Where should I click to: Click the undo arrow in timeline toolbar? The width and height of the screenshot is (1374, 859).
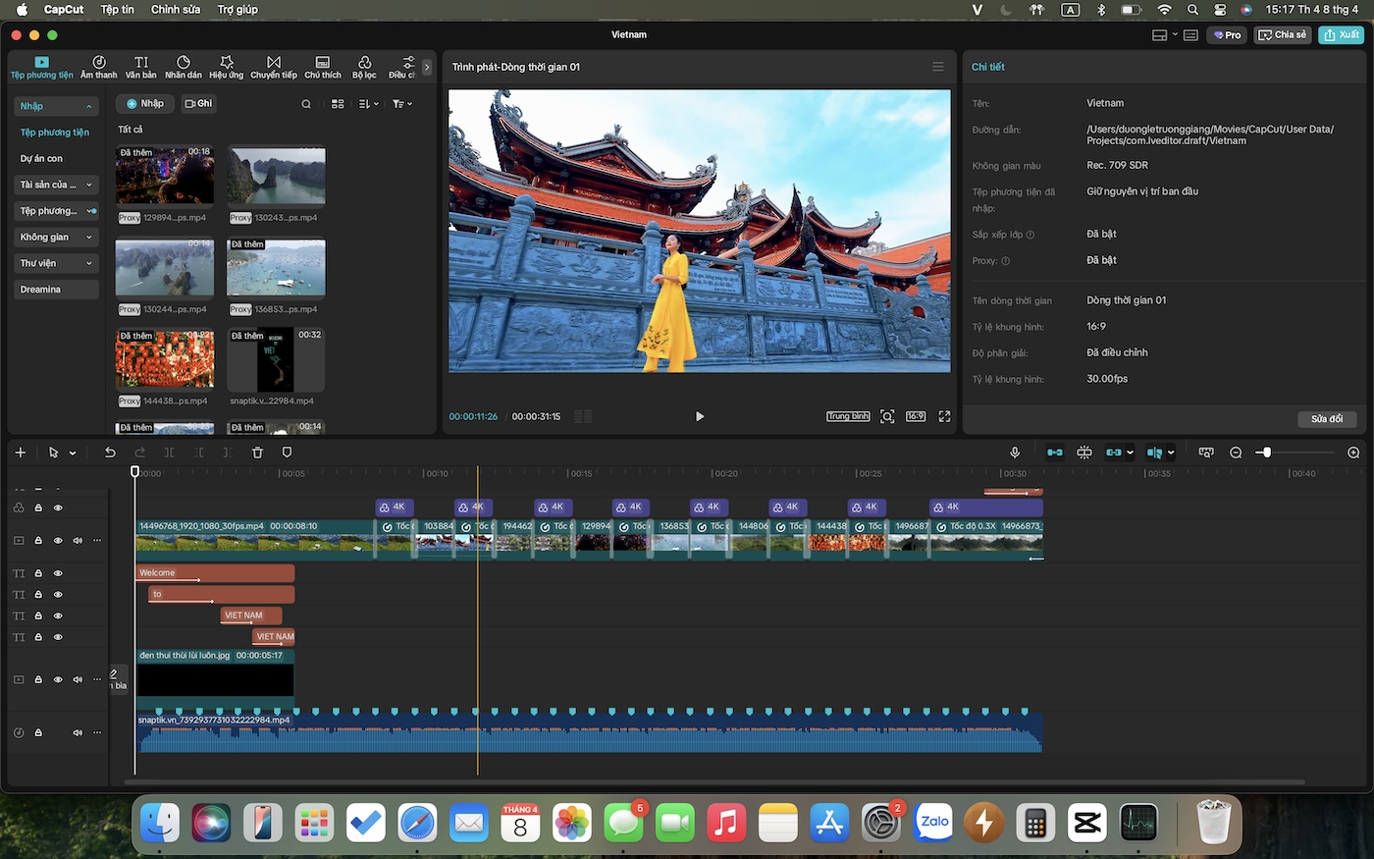(110, 453)
